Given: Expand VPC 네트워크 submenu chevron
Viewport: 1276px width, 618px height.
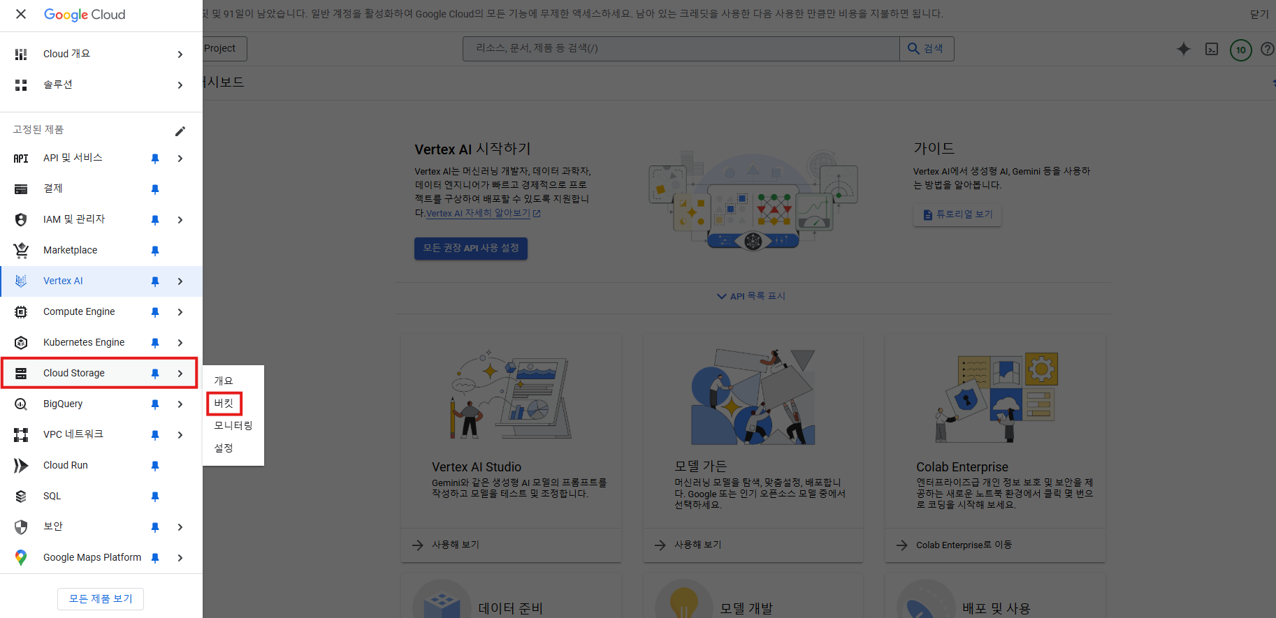Looking at the screenshot, I should (x=180, y=435).
